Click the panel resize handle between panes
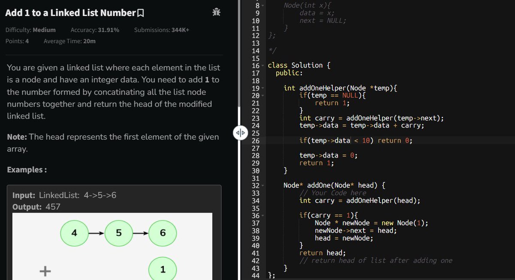 (x=240, y=133)
